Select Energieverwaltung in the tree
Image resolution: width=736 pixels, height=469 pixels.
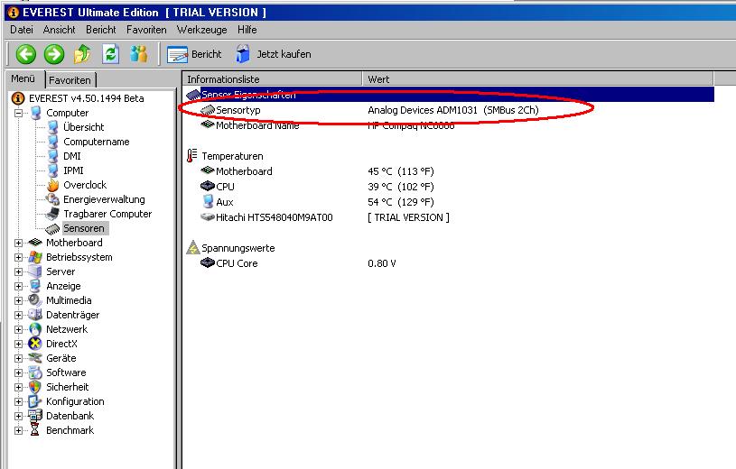104,200
